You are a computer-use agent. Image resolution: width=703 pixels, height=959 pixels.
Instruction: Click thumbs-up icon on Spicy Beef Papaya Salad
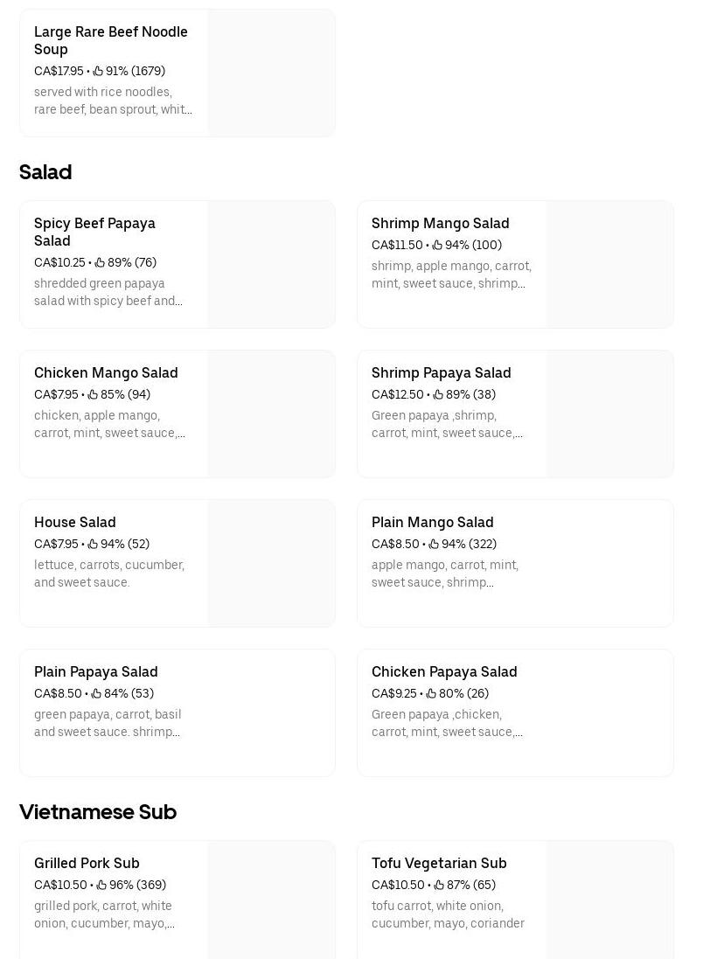[100, 262]
